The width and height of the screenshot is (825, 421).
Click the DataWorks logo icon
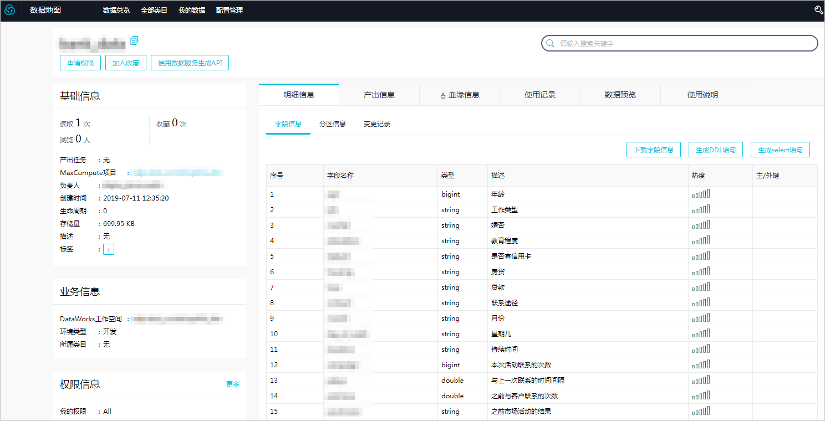point(10,10)
